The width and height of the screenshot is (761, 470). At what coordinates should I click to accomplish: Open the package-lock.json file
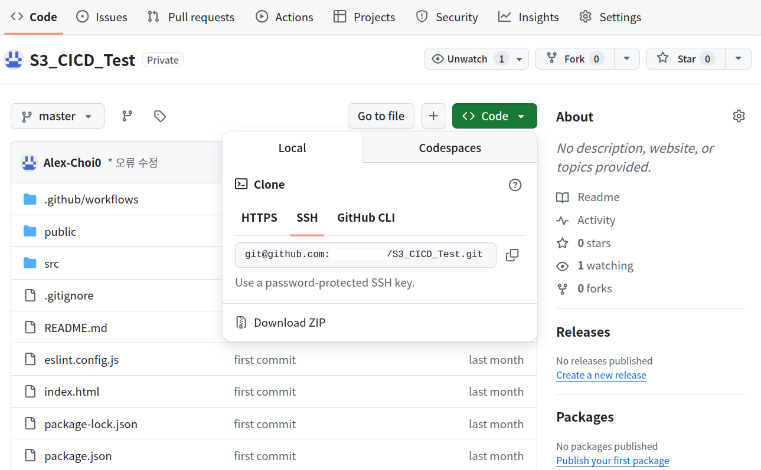pyautogui.click(x=91, y=423)
